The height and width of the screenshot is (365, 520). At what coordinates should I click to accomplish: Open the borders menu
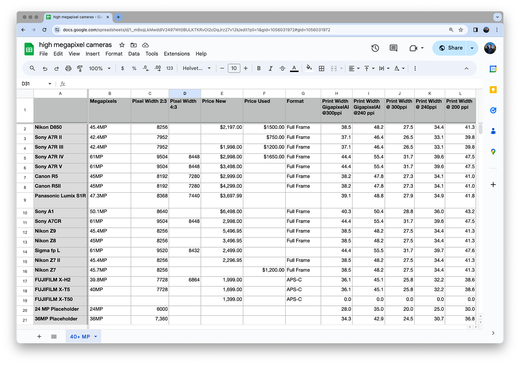pos(321,68)
